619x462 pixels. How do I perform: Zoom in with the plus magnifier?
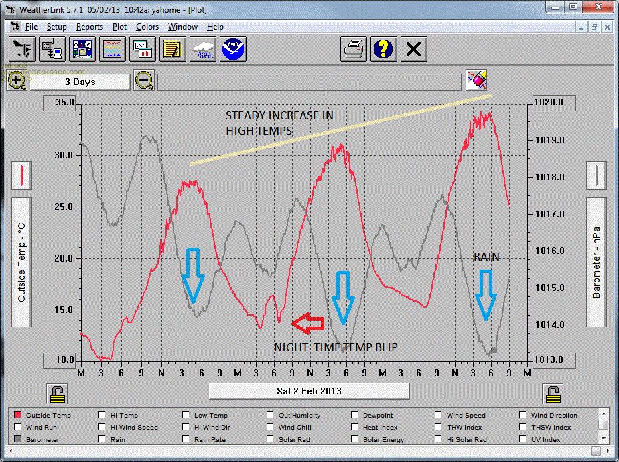pos(17,81)
